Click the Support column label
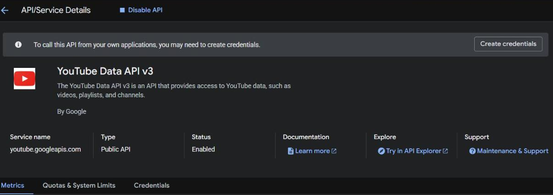 click(x=477, y=137)
